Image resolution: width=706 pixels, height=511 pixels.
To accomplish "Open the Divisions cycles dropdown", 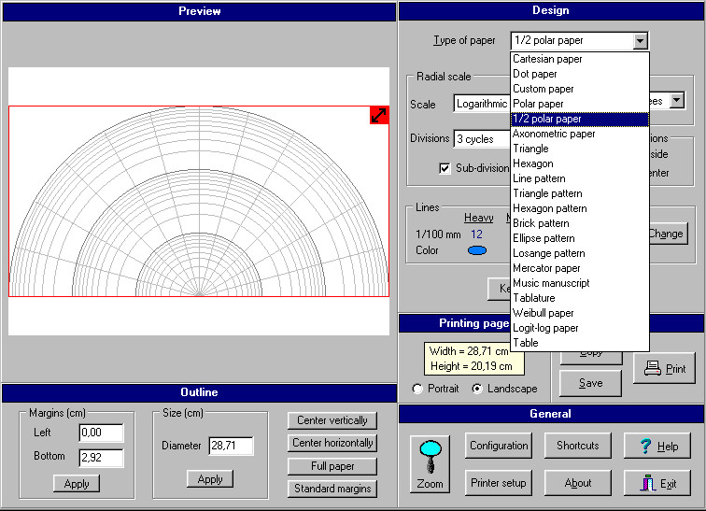I will pyautogui.click(x=482, y=139).
